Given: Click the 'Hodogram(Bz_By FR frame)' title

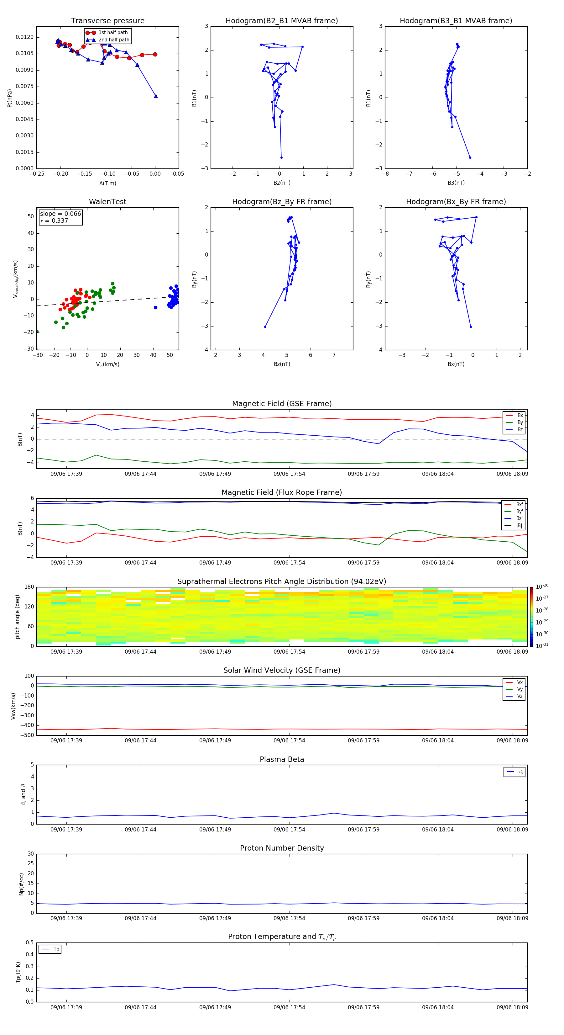Looking at the screenshot, I should tap(282, 202).
